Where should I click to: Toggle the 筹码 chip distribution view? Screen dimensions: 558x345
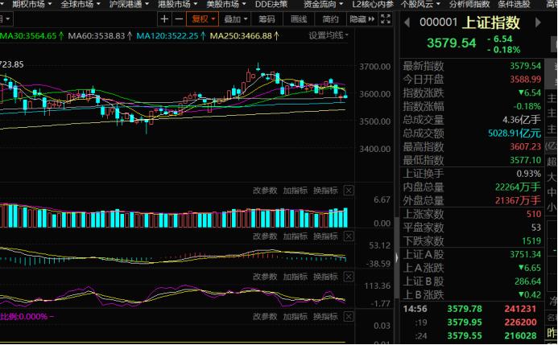[x=266, y=19]
